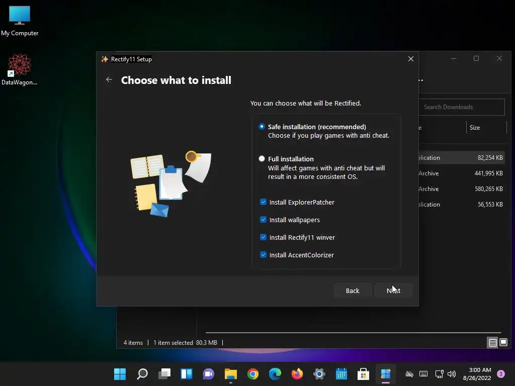The height and width of the screenshot is (386, 515).
Task: Open the Windows Start menu
Action: click(120, 374)
